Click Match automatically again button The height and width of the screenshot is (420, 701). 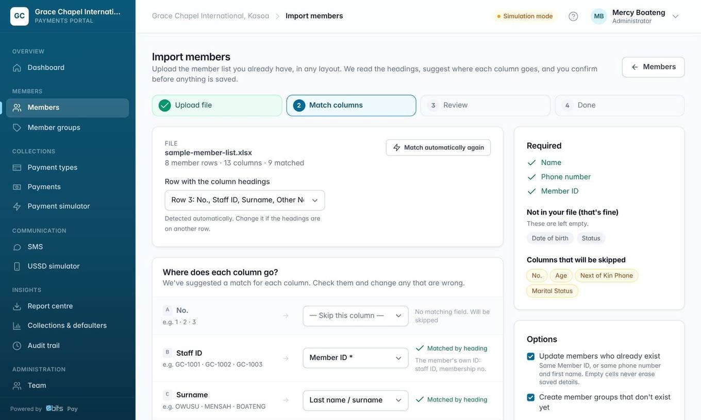[x=439, y=148]
